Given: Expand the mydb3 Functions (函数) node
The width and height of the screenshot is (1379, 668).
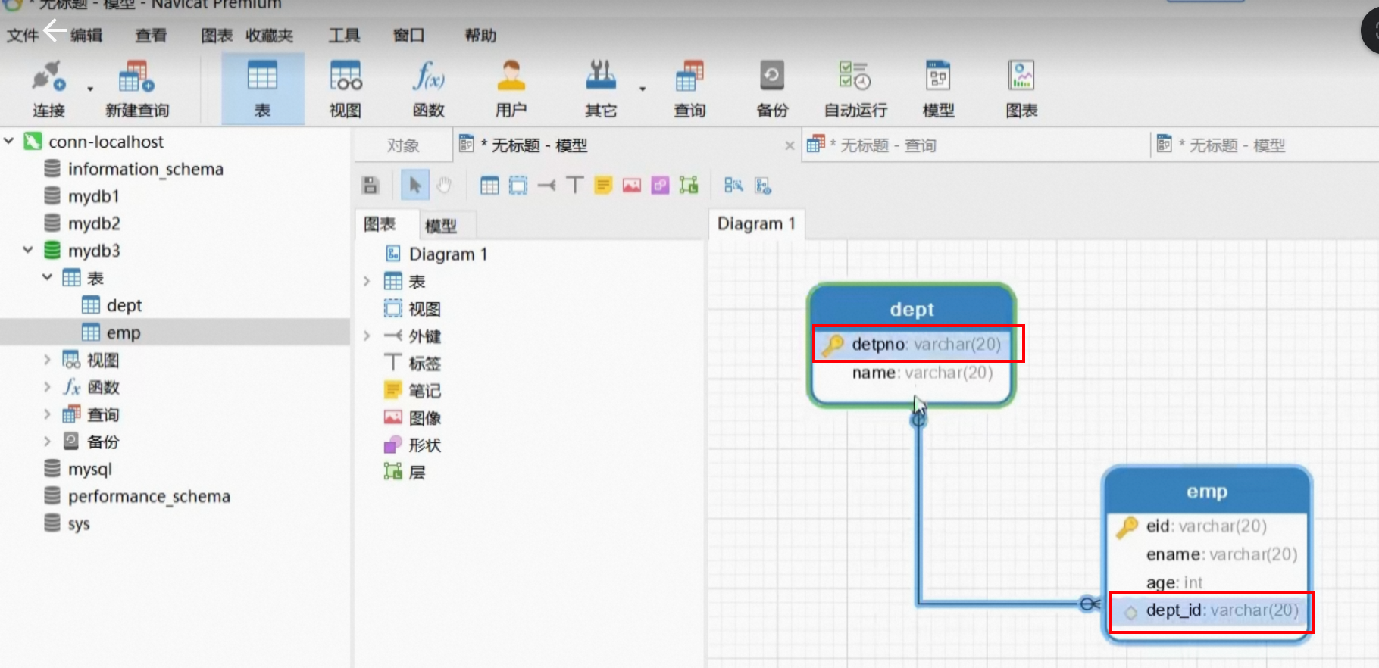Looking at the screenshot, I should pyautogui.click(x=47, y=387).
